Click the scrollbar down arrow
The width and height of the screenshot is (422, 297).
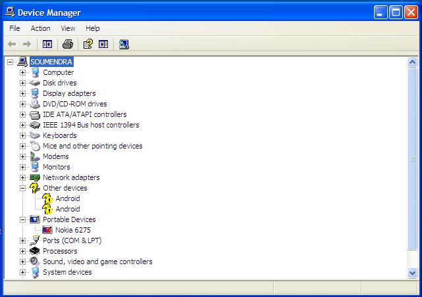pyautogui.click(x=412, y=273)
